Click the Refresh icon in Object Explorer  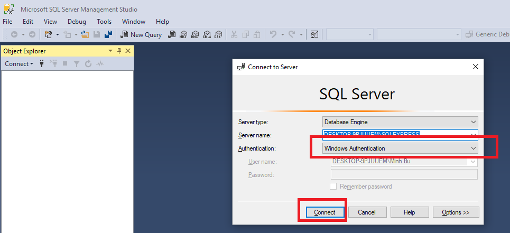pyautogui.click(x=88, y=64)
